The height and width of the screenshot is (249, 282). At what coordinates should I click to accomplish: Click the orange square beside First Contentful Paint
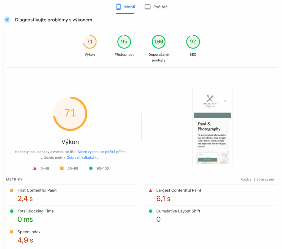(12, 190)
